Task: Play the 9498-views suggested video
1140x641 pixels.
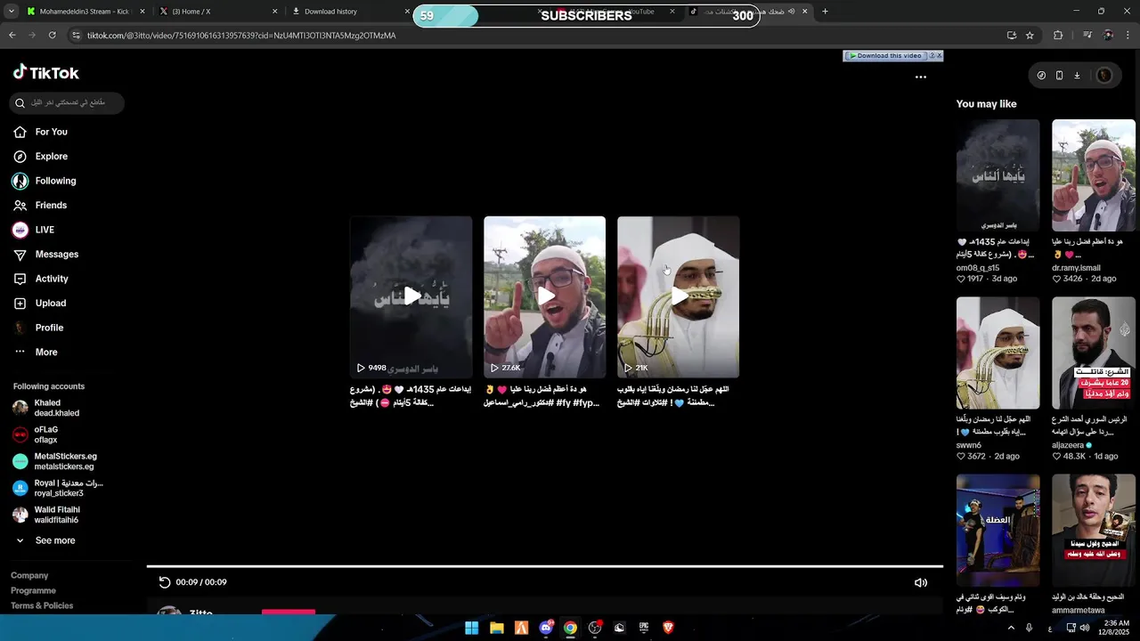Action: (x=411, y=296)
